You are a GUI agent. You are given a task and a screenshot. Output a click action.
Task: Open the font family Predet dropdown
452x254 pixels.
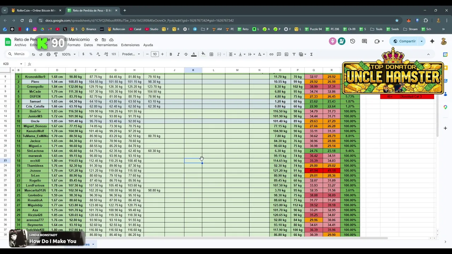click(131, 54)
